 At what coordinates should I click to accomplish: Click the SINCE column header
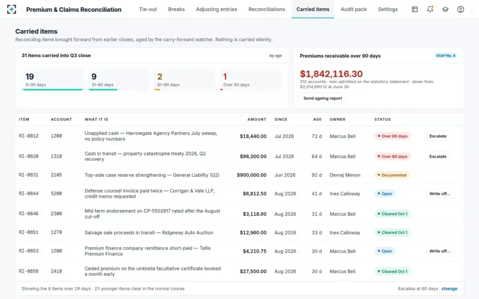pyautogui.click(x=281, y=120)
